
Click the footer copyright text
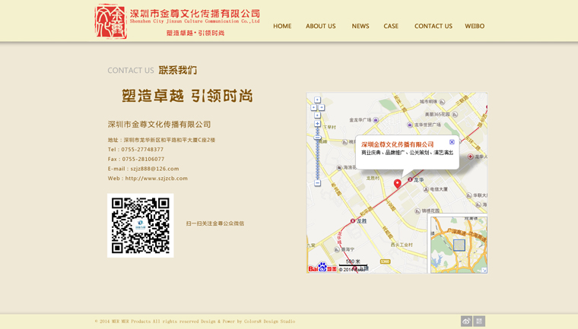[195, 321]
